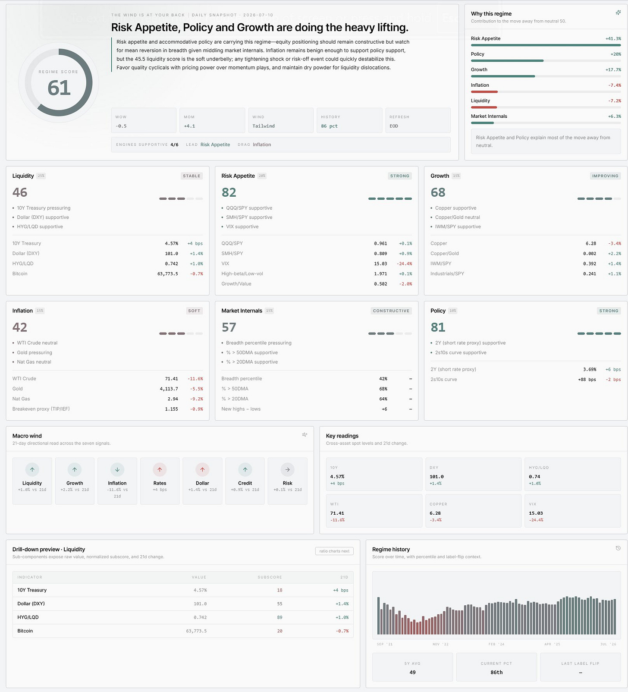Click the Regime Score 61 gauge
Screen dimensions: 628x692
coord(59,82)
